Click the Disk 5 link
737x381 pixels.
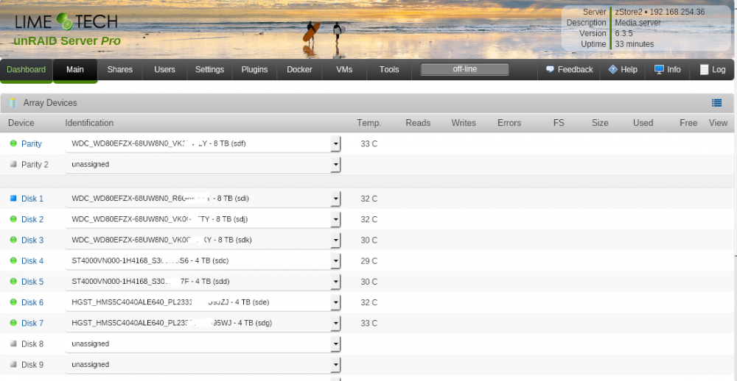pyautogui.click(x=32, y=282)
